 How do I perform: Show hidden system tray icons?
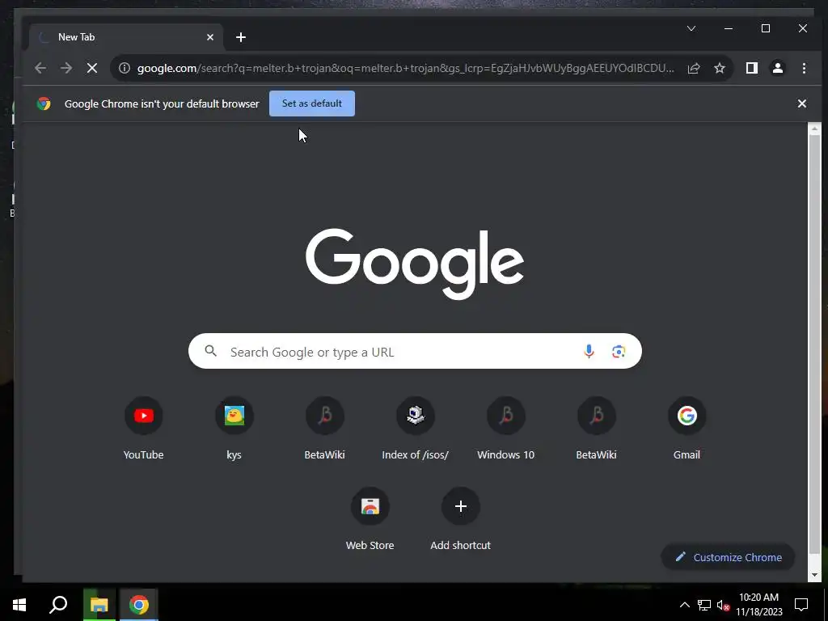[x=684, y=605]
